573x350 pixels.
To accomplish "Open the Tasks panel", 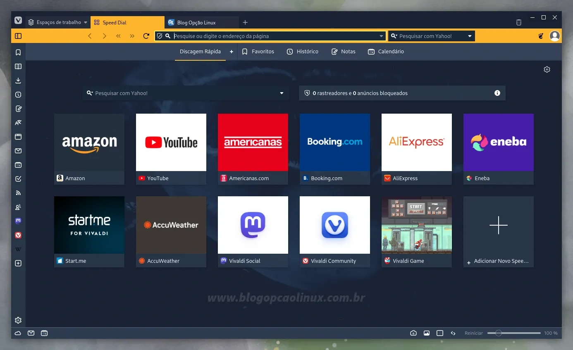I will click(x=18, y=179).
